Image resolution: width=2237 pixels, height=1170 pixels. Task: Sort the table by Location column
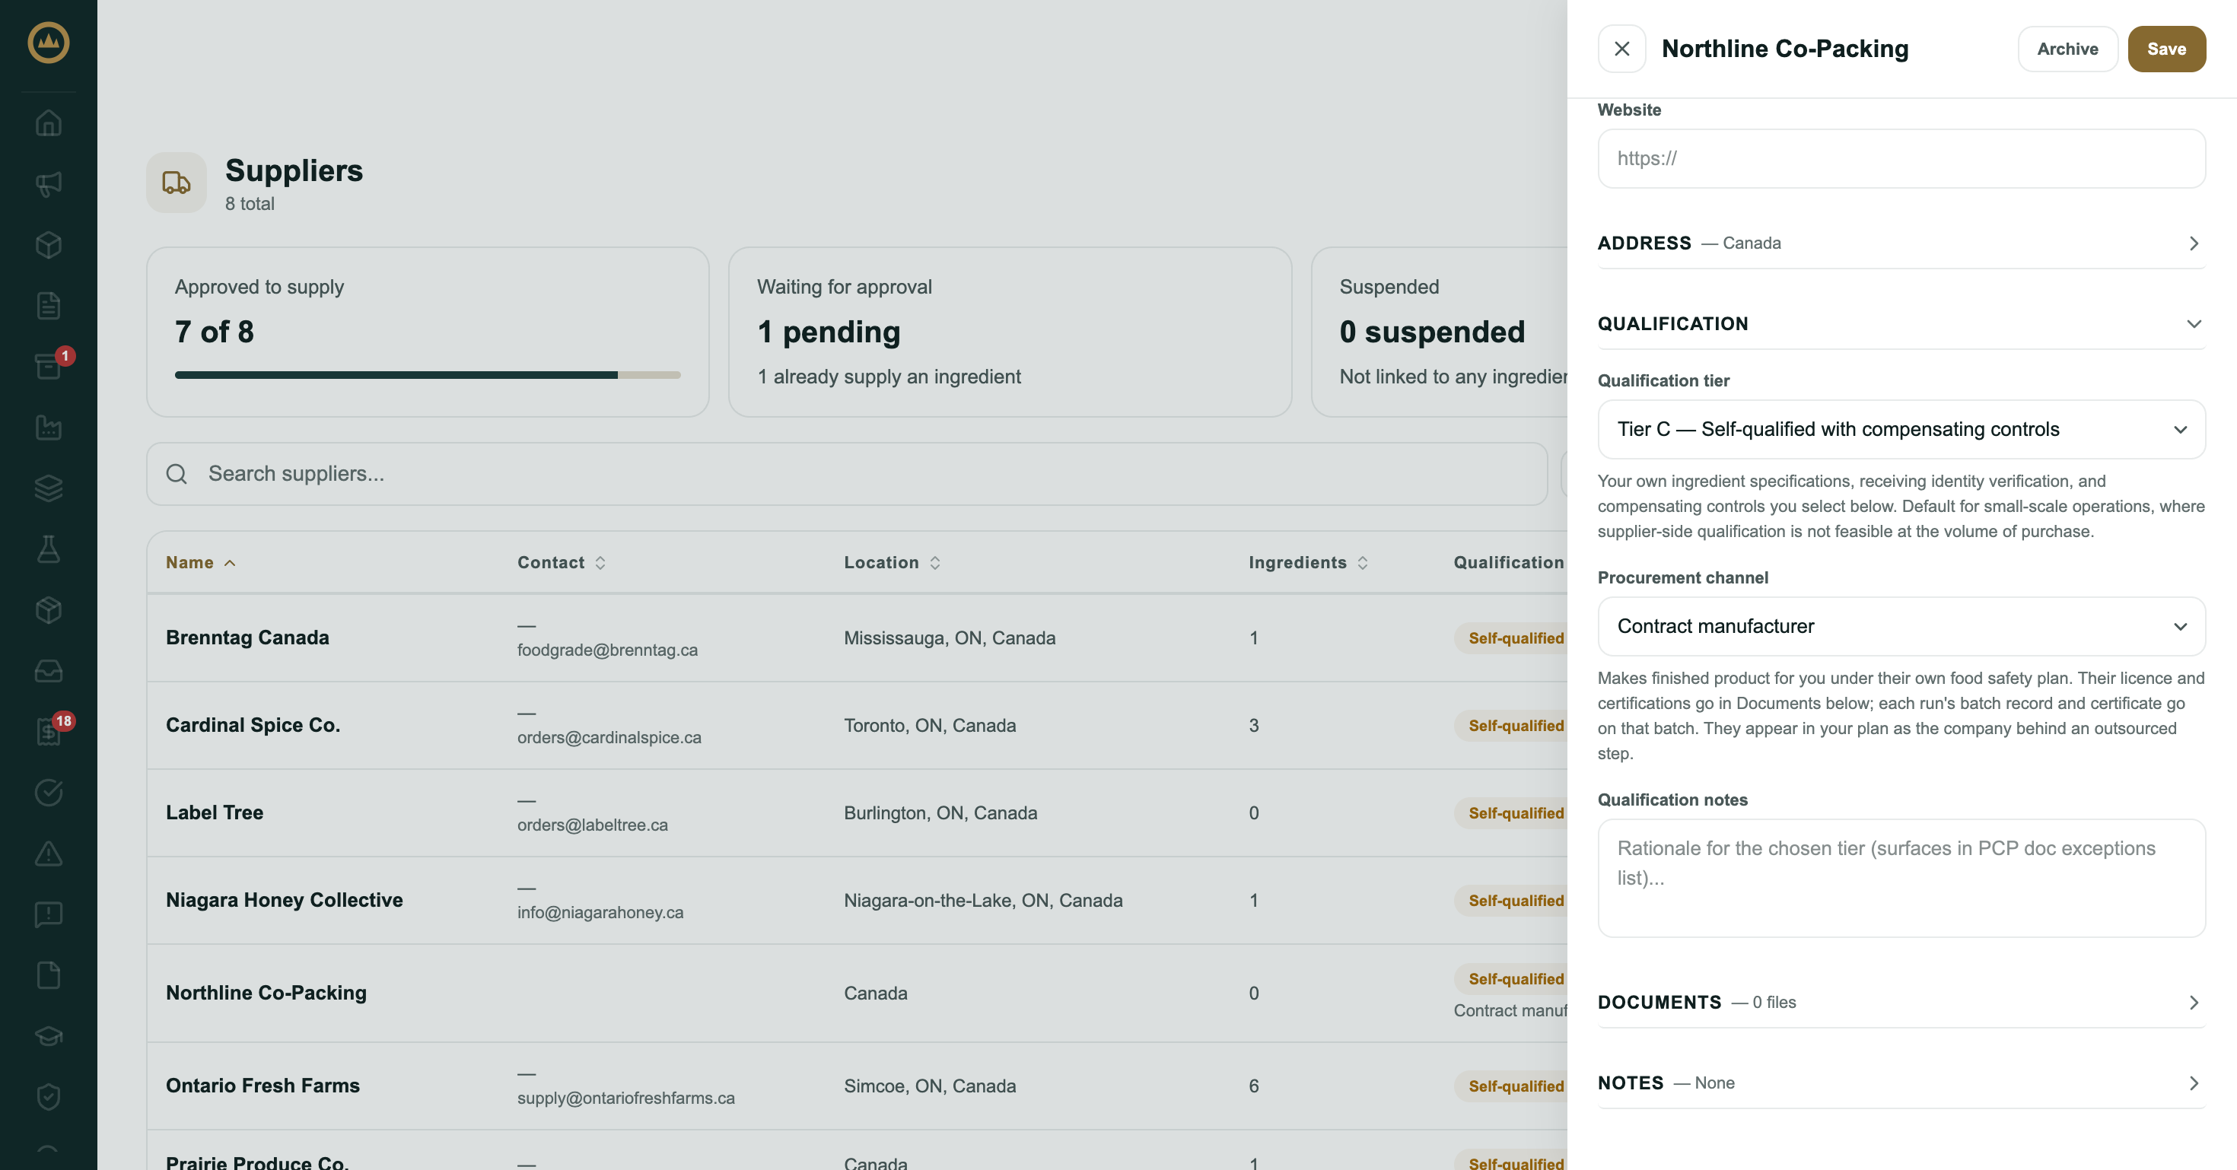pos(893,562)
